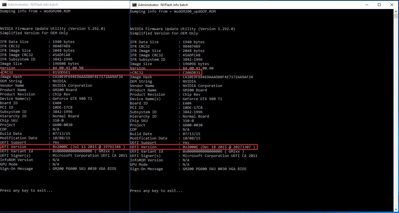The height and width of the screenshot is (213, 399).
Task: Click 'Simplified Version For OEM Only' in modGM200.ROM window
Action: (x=34, y=33)
